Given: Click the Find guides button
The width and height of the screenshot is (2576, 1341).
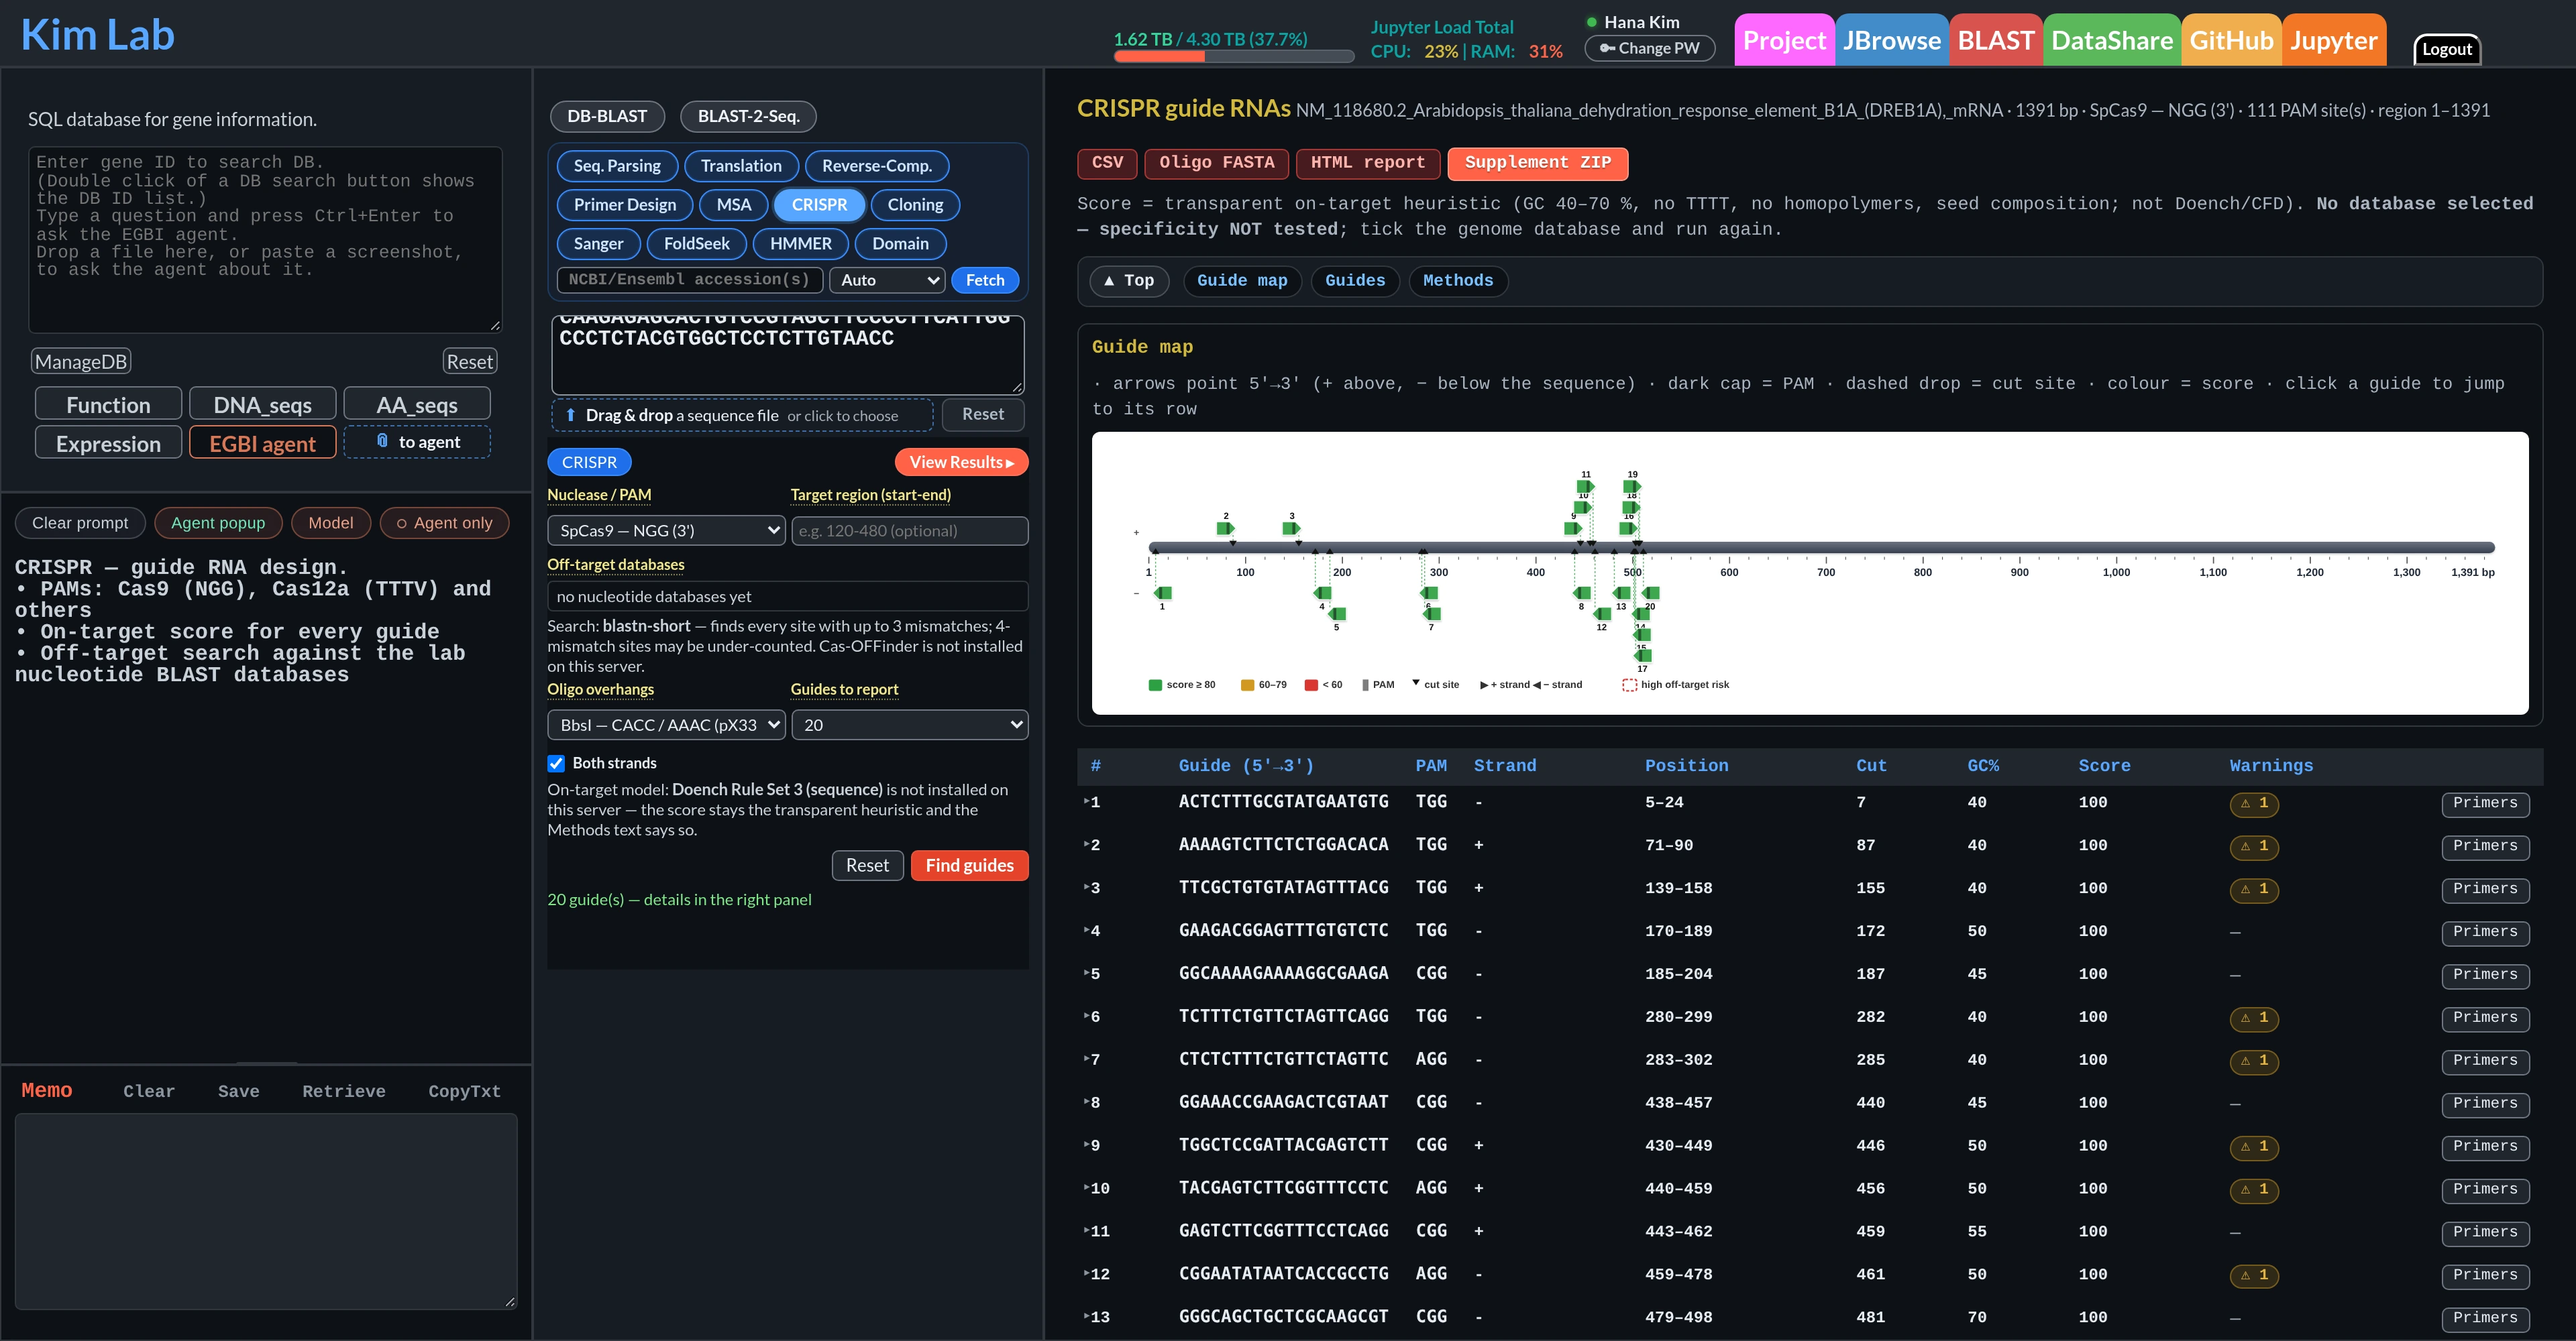Looking at the screenshot, I should click(x=969, y=866).
